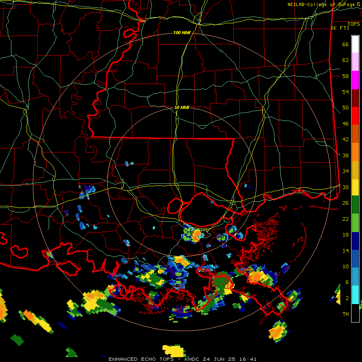Click the legend value 2
The image size is (362, 362).
pyautogui.click(x=347, y=298)
